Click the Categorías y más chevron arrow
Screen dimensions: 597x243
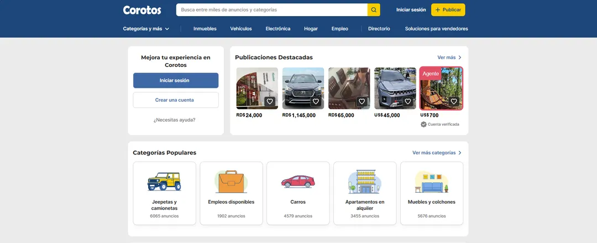coord(167,29)
